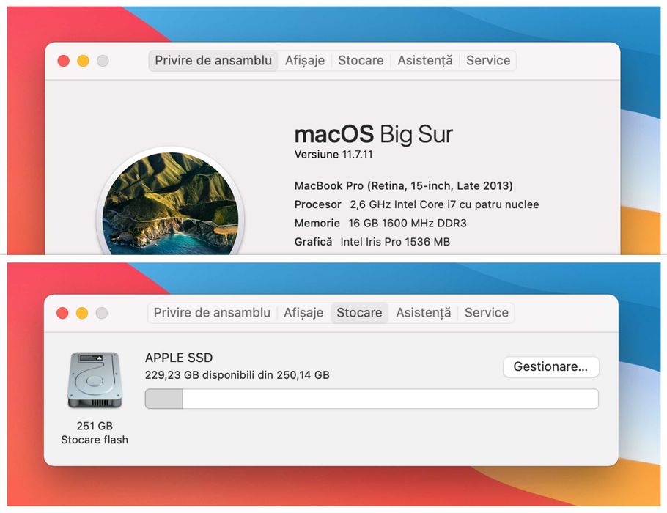Open Asistență tab in upper window
Screen dimensions: 667x513
pos(425,60)
